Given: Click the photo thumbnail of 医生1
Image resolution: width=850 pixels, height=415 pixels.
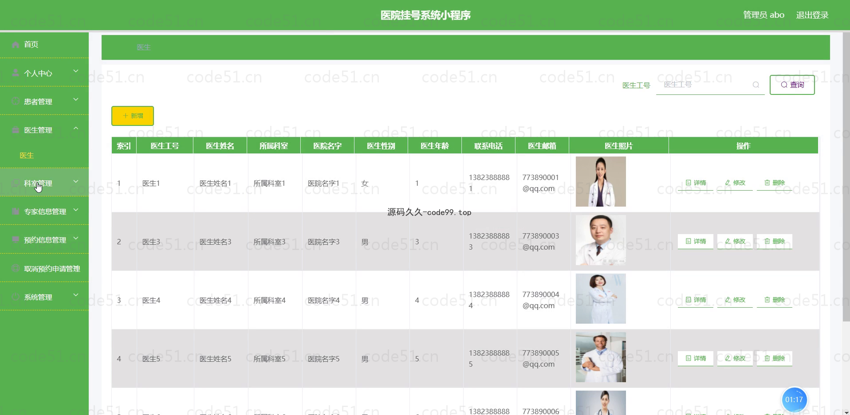Looking at the screenshot, I should [x=601, y=181].
